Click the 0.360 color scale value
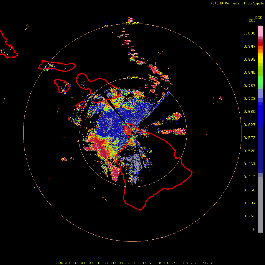This screenshot has height=265, width=265. coord(249,190)
